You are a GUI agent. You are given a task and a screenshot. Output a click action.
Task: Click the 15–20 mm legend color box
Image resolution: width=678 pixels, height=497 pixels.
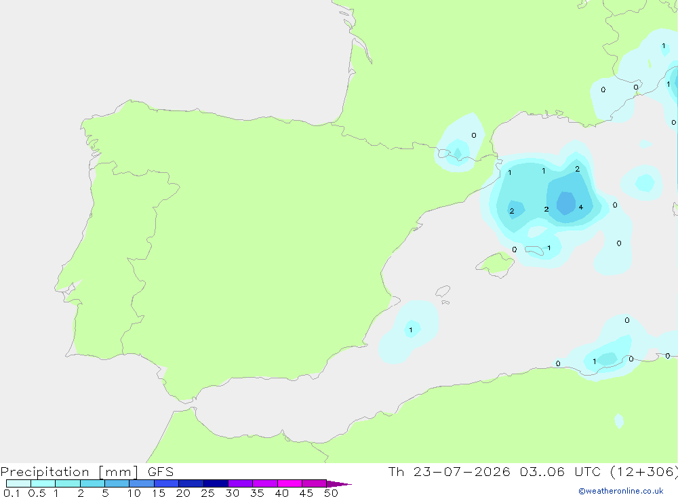[x=167, y=483]
